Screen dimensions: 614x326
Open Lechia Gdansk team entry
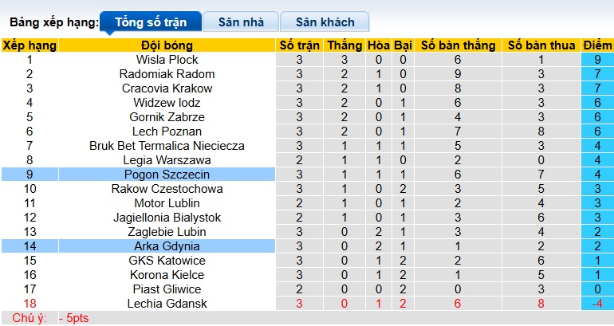click(167, 304)
